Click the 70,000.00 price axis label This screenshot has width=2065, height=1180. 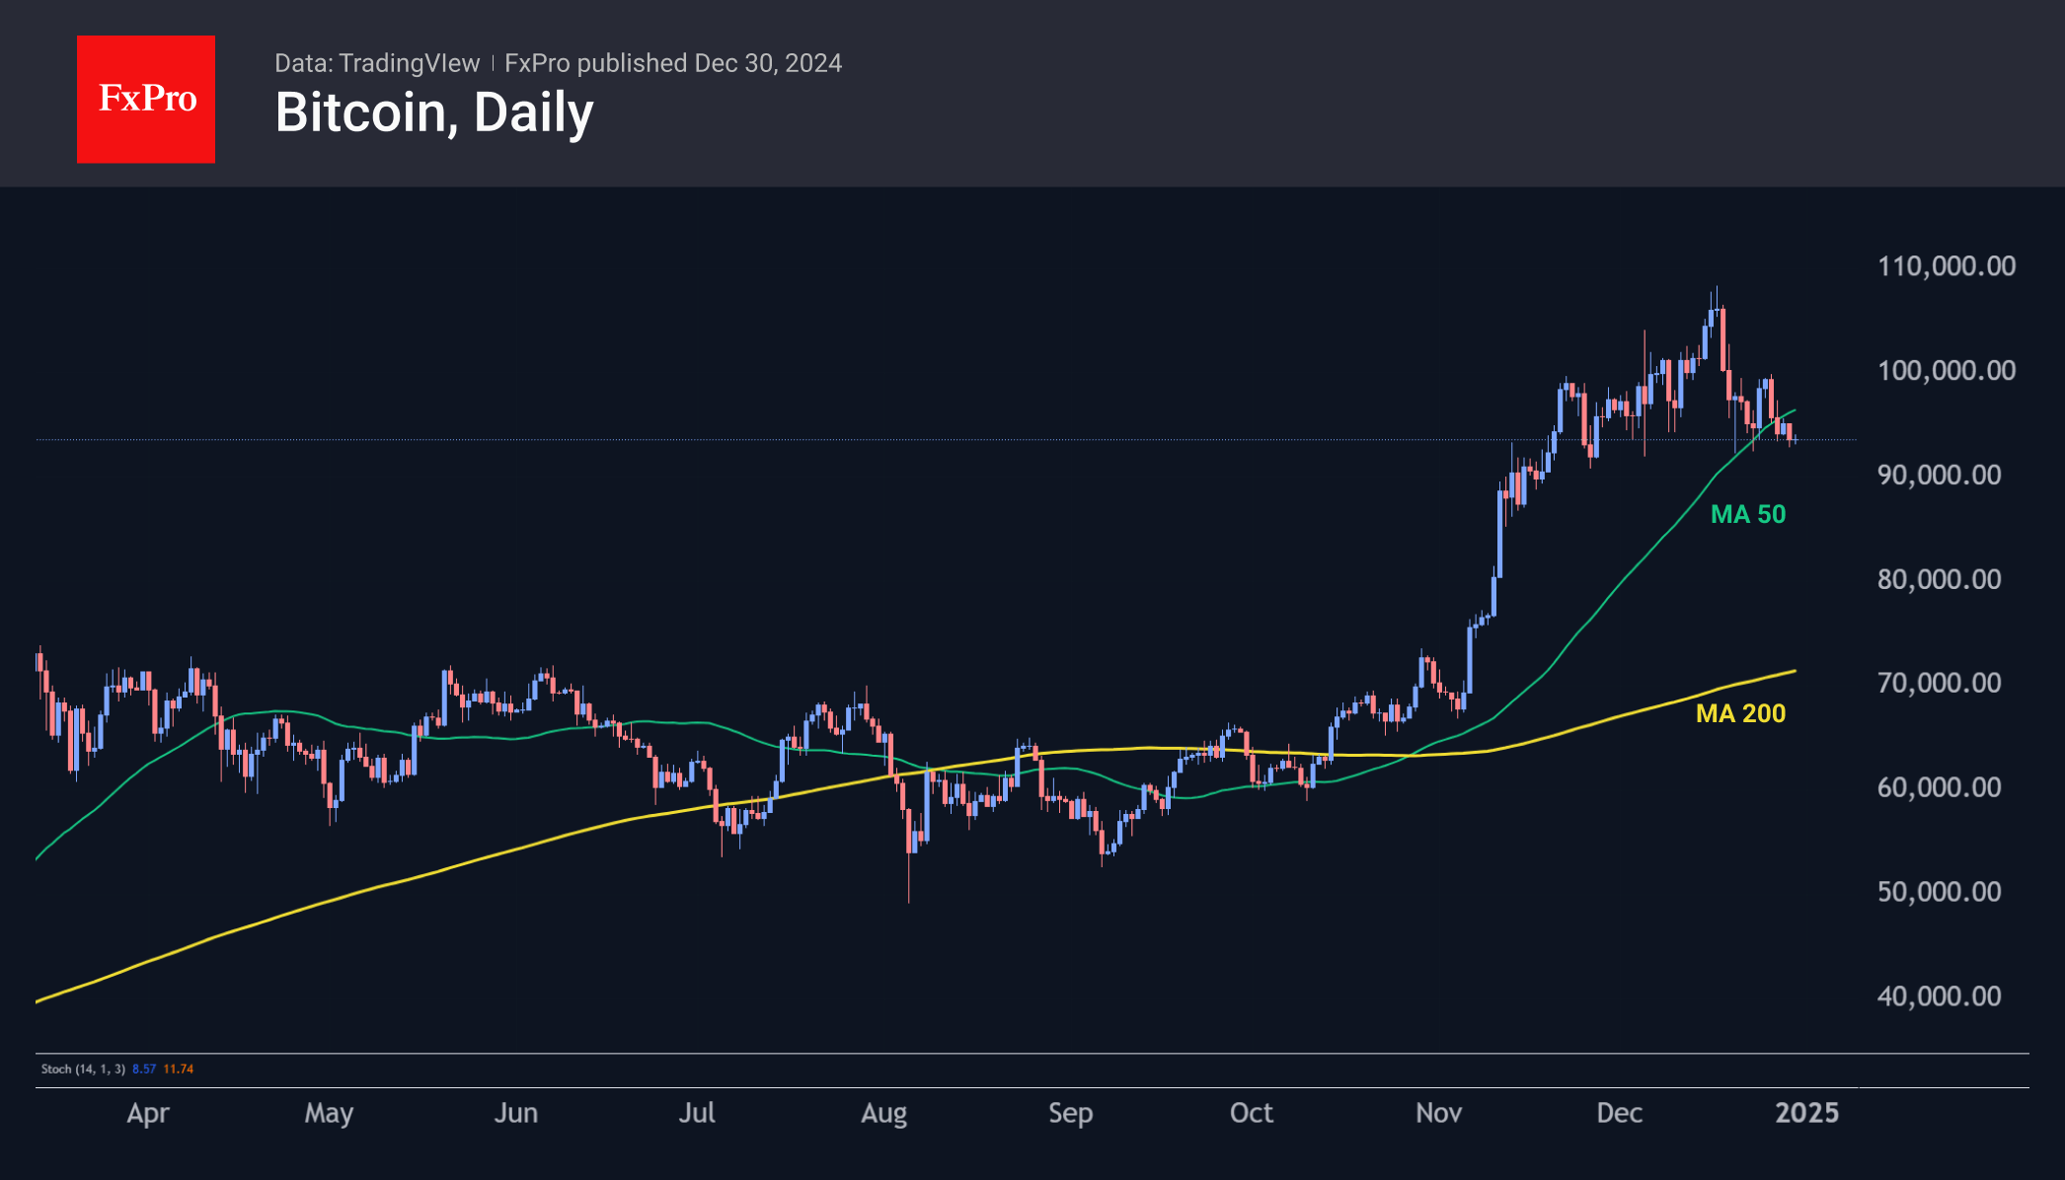(x=1939, y=683)
